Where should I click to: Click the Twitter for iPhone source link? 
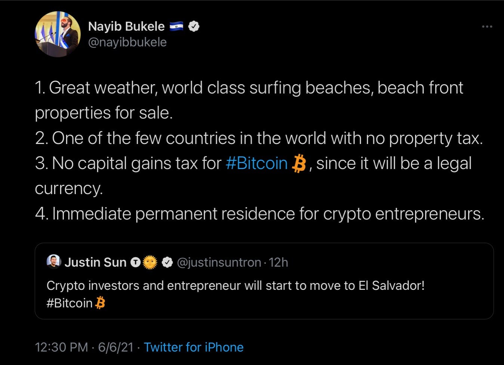tap(193, 347)
